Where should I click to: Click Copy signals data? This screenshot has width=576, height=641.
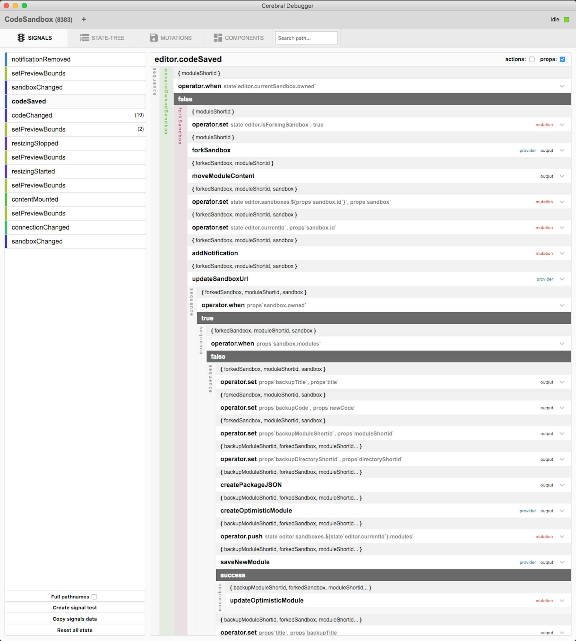point(75,619)
